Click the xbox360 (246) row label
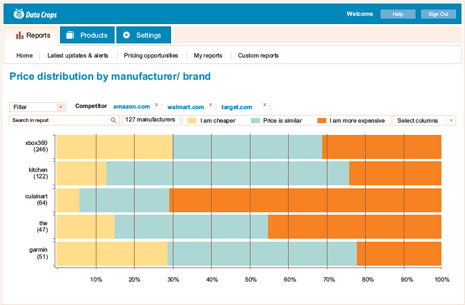Viewport: 465px width, 305px height. click(36, 146)
